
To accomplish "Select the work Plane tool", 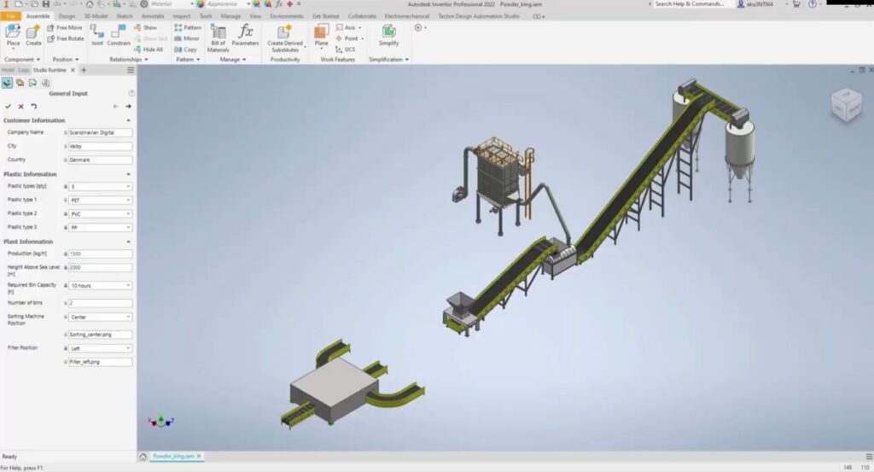I will 322,36.
